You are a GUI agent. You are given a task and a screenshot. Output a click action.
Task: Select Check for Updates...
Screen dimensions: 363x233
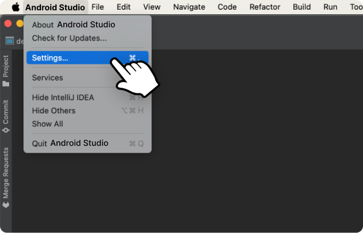(x=69, y=38)
